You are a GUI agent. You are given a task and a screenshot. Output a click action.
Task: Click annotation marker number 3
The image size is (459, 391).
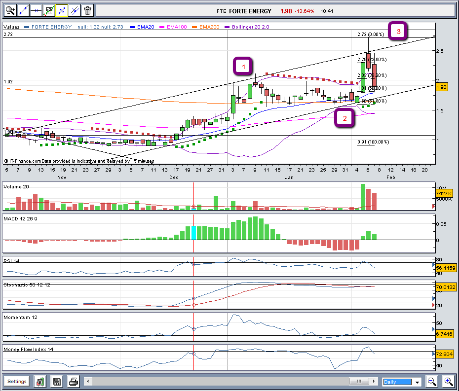point(399,32)
